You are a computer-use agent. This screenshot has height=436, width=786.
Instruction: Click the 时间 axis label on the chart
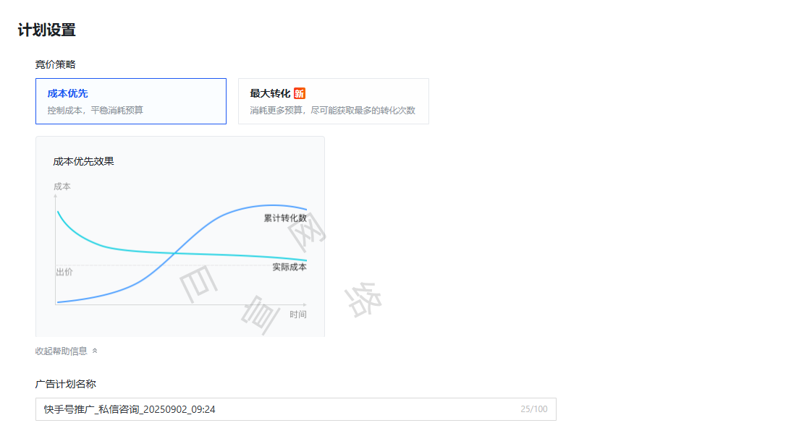(299, 313)
